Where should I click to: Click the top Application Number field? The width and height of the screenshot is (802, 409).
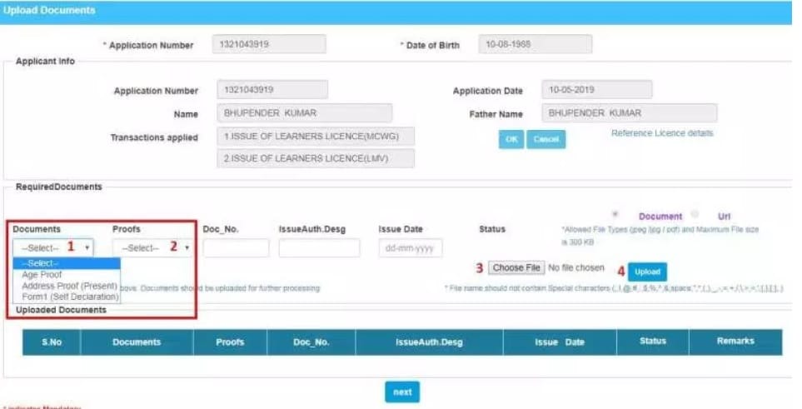(269, 44)
